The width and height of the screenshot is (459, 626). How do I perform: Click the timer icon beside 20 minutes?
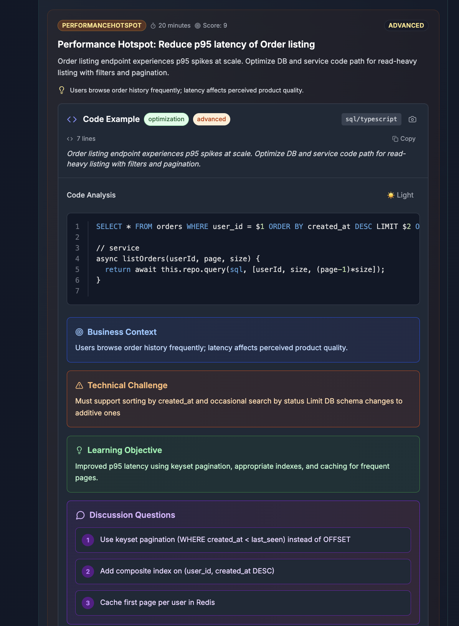pyautogui.click(x=153, y=25)
